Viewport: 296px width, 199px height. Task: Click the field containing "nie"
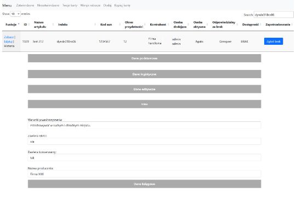click(144, 142)
